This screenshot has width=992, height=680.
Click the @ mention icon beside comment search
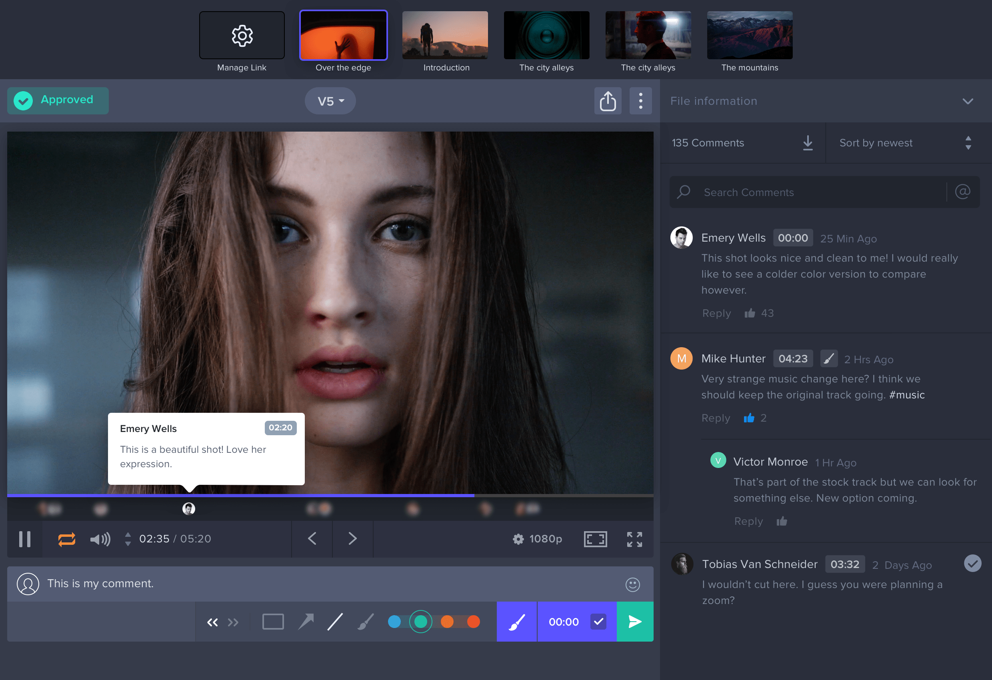pyautogui.click(x=962, y=192)
